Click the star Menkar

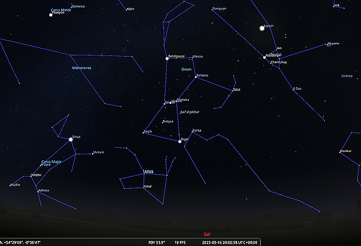coord(340,152)
